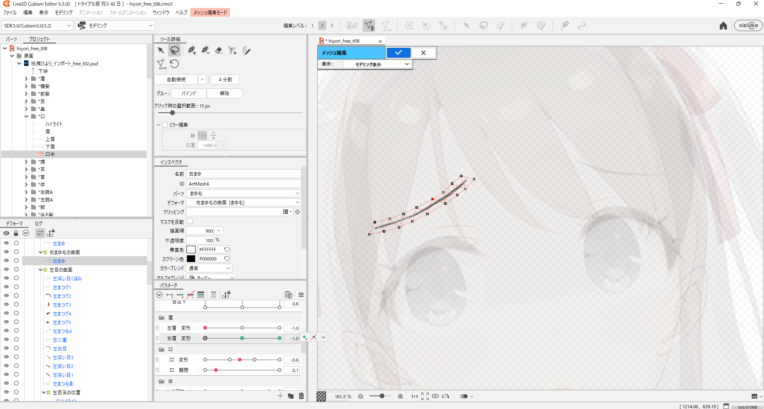The image size is (764, 409).
Task: Click the automatic mesh generator AUTO icon
Action: tap(161, 64)
